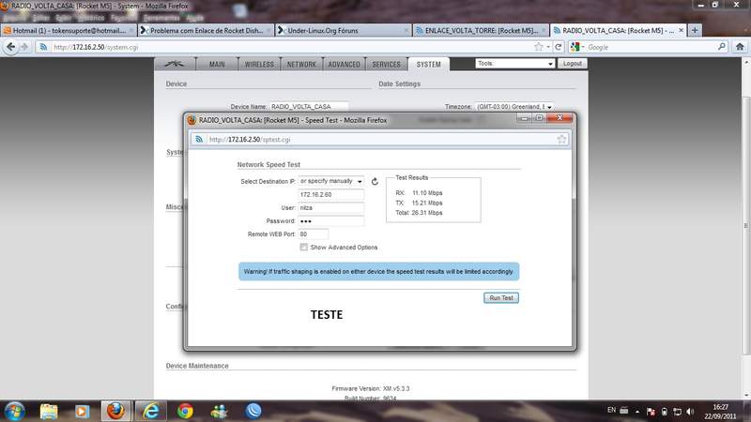This screenshot has width=751, height=422.
Task: Open the Timezone dropdown
Action: (513, 107)
